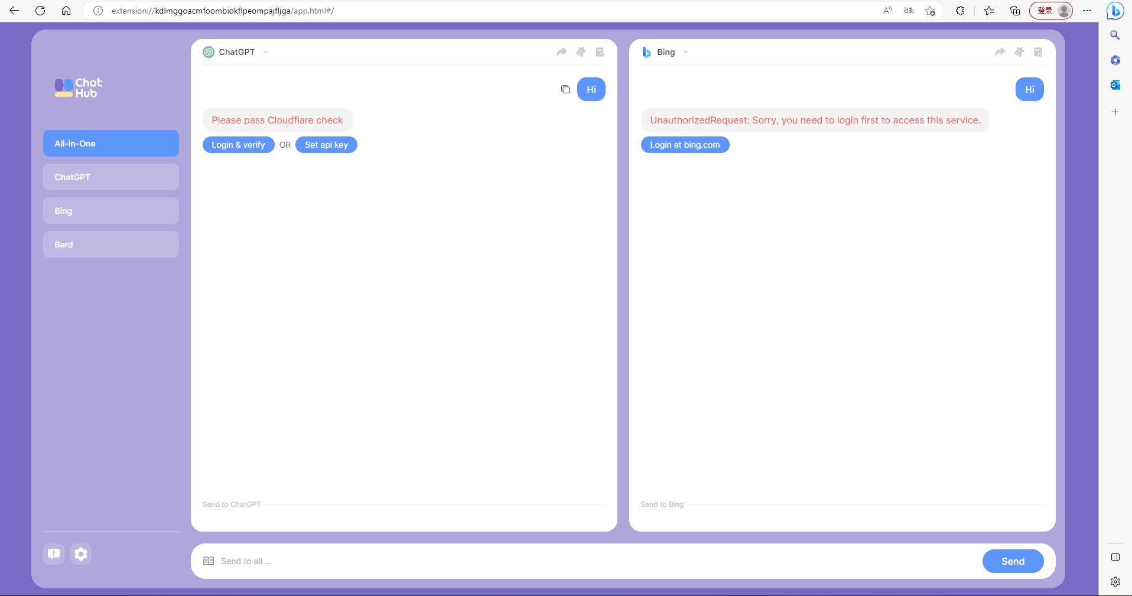Image resolution: width=1132 pixels, height=596 pixels.
Task: Expand the Bing bot dropdown arrow
Action: click(686, 52)
